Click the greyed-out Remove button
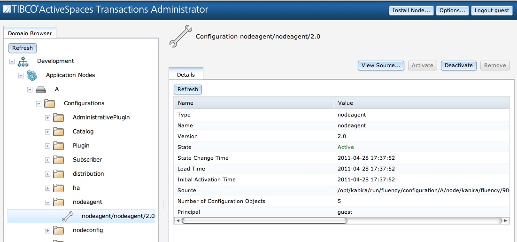This screenshot has width=517, height=242. (x=495, y=65)
